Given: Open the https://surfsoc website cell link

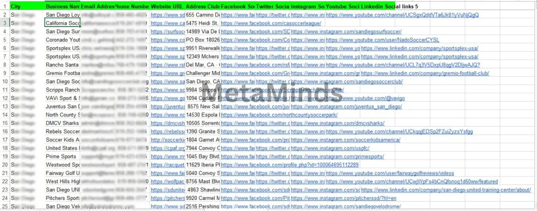Looking at the screenshot, I should point(168,32).
